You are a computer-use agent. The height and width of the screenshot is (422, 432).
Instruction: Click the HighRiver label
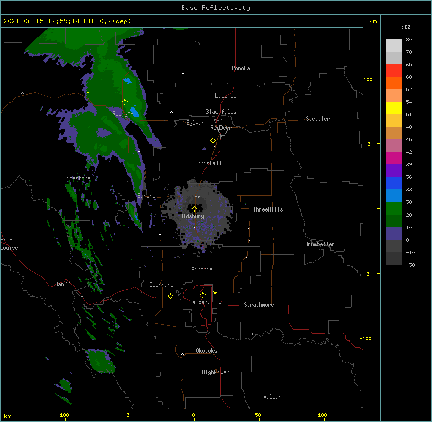click(x=215, y=372)
